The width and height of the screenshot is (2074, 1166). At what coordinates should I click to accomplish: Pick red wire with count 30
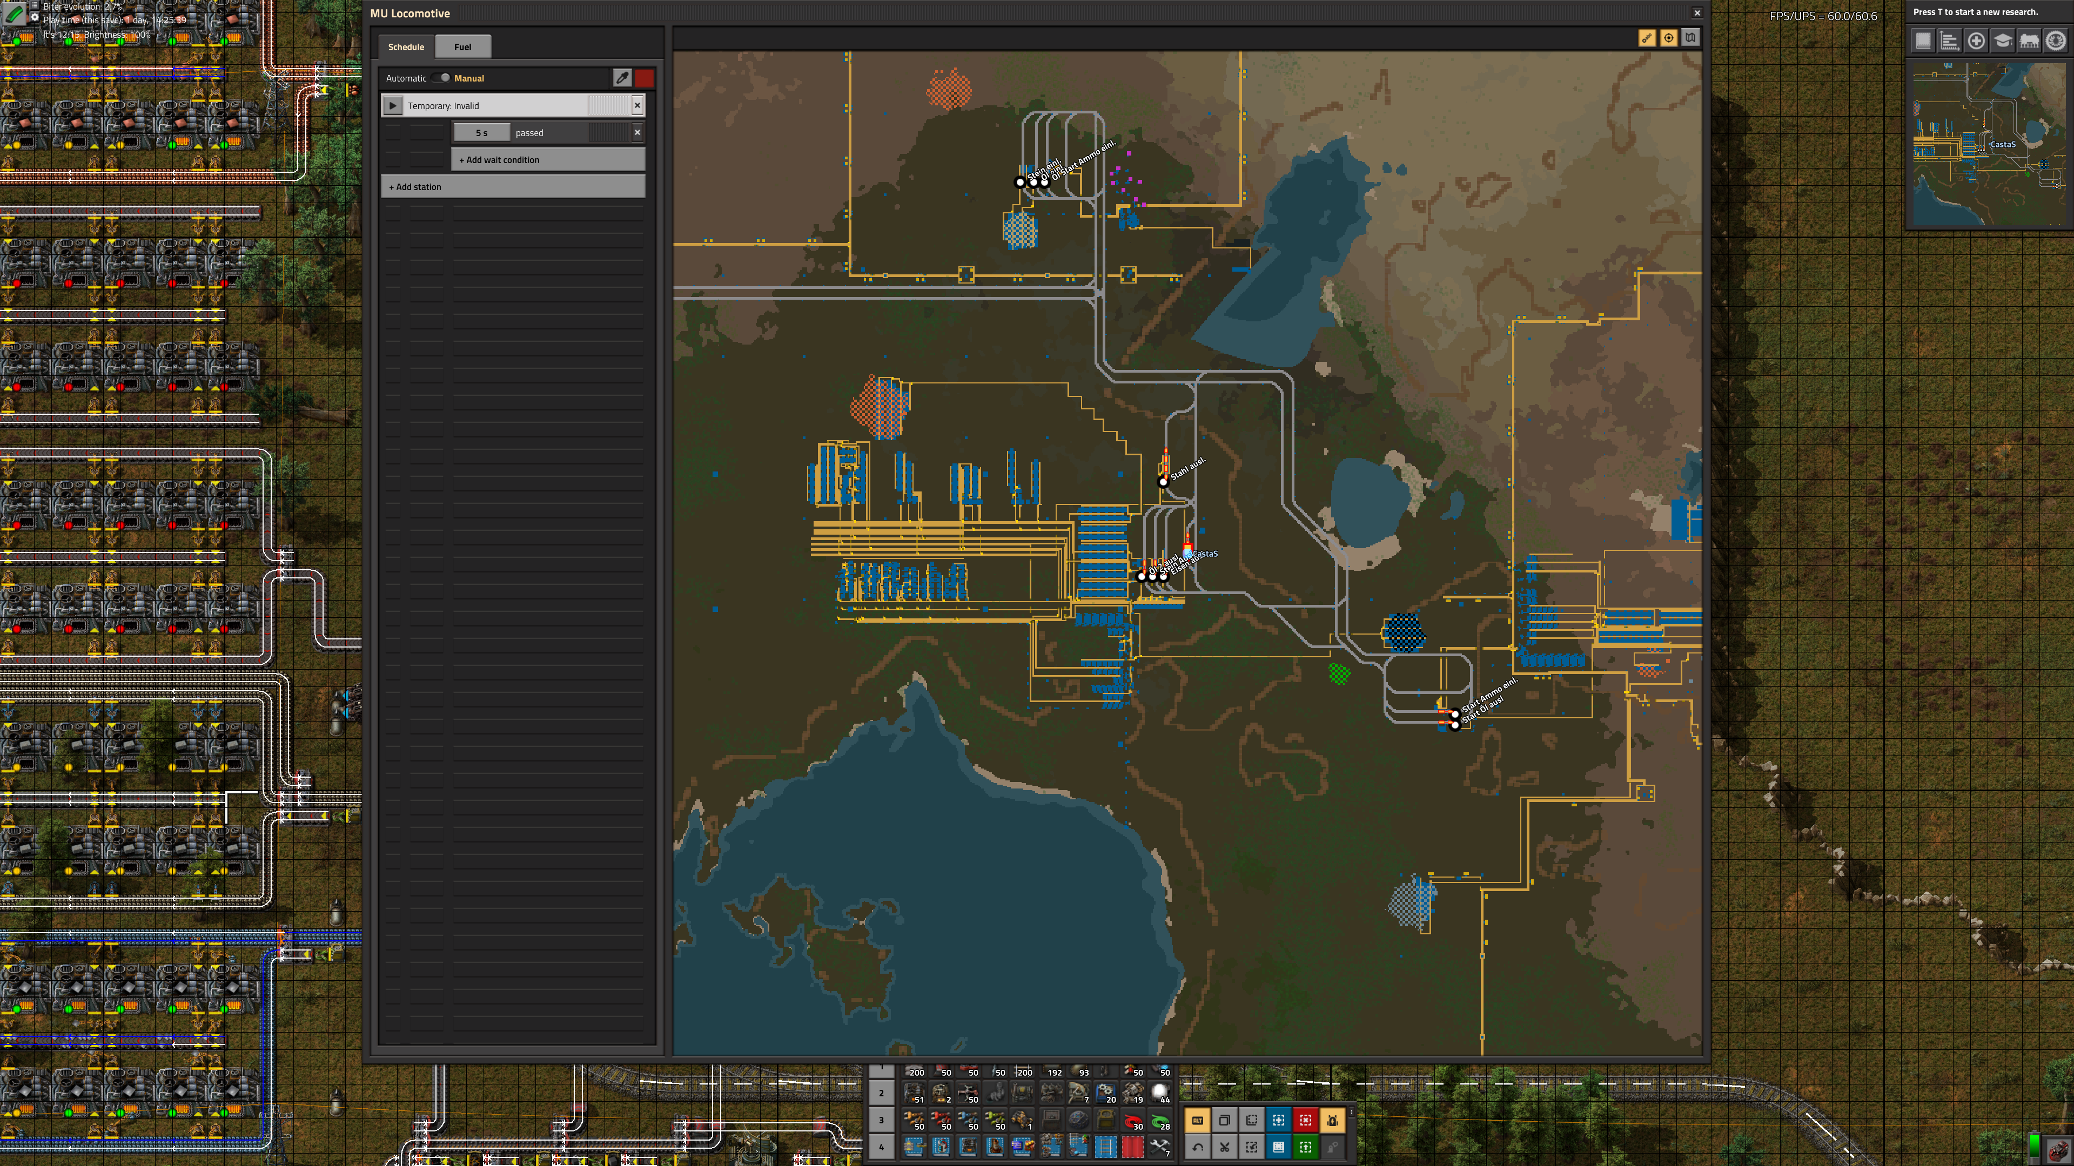pos(1133,1120)
